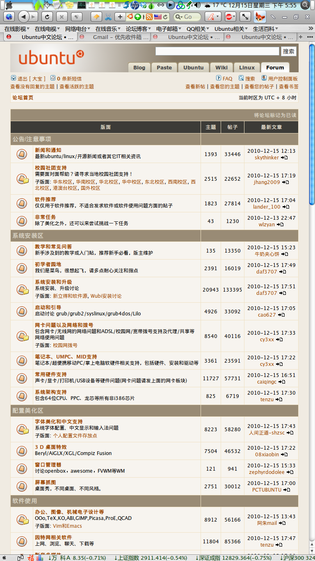Click the orange RSS feed toolbar icon

[149, 17]
